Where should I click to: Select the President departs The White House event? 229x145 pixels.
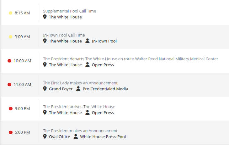coord(130,59)
